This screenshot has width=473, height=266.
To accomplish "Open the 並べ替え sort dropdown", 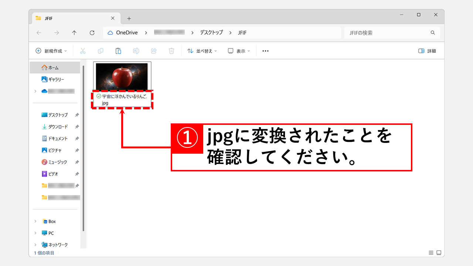I will 202,51.
